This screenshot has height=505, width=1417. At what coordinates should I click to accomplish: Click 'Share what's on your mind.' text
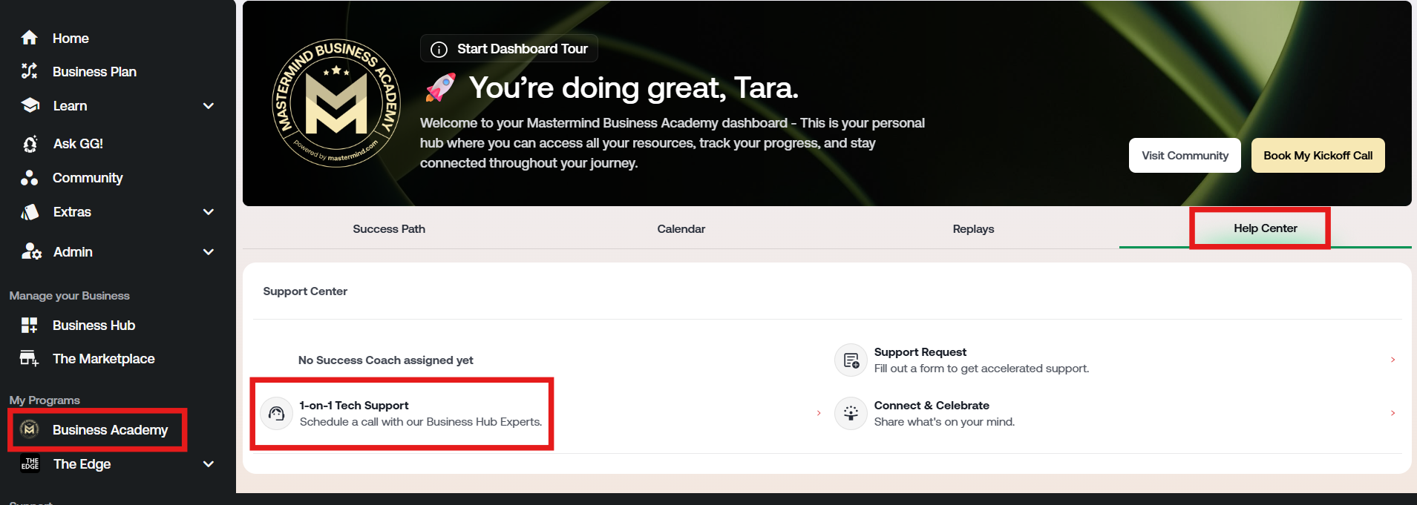point(944,422)
